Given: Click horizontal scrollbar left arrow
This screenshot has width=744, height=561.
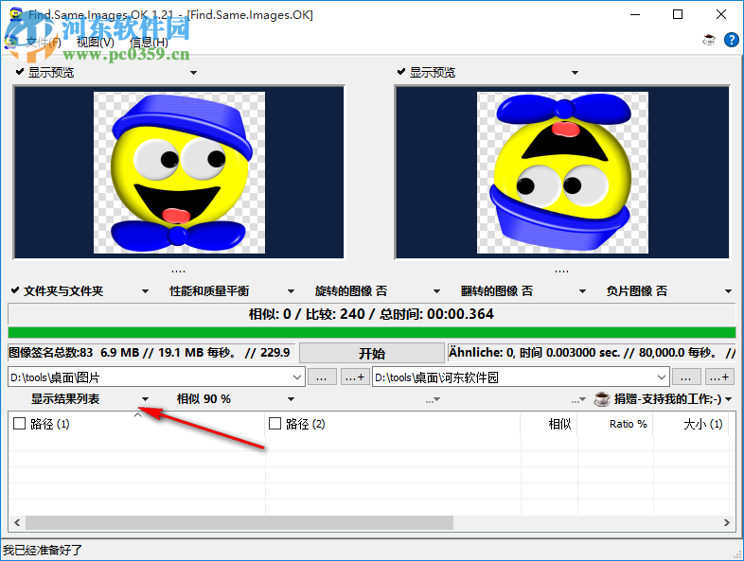Looking at the screenshot, I should [x=17, y=522].
